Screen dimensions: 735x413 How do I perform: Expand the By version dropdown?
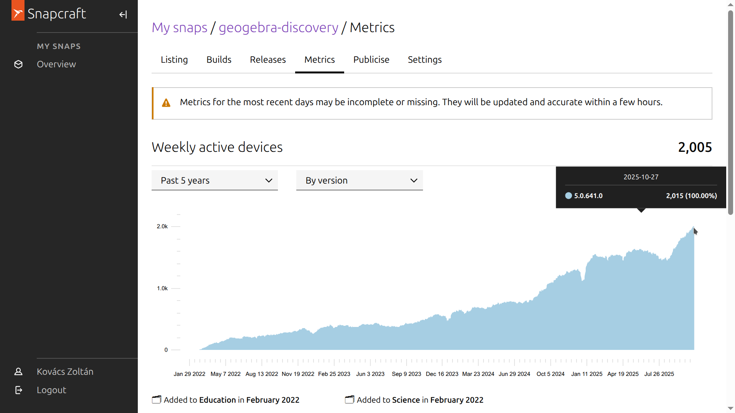coord(359,180)
